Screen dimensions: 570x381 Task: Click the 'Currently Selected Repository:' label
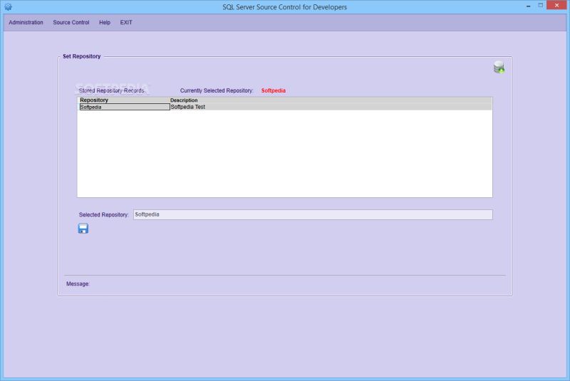pos(217,90)
